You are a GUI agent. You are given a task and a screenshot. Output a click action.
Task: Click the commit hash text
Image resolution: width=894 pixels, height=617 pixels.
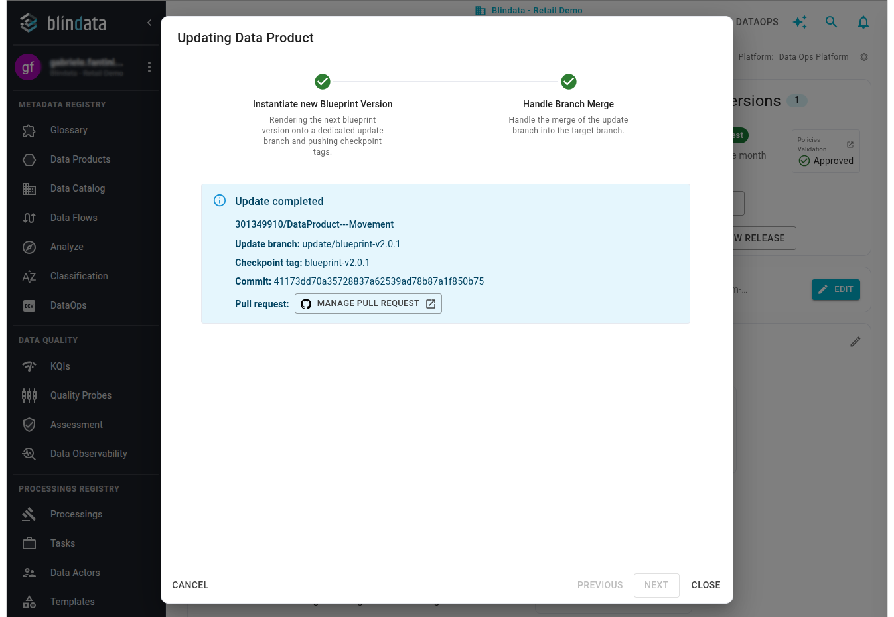point(379,281)
